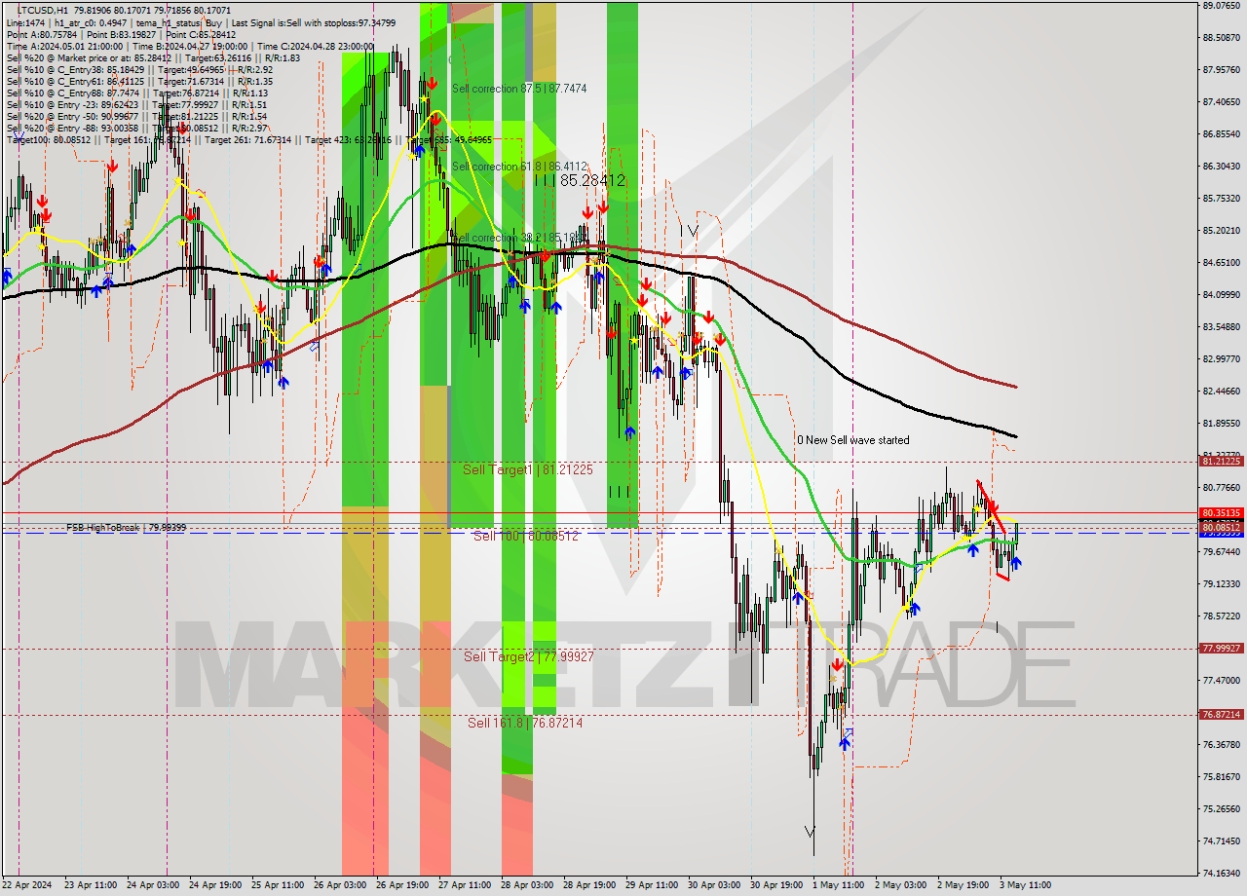Click the 80.77660 price axis label
Screen dimensions: 1247x896
point(1221,488)
